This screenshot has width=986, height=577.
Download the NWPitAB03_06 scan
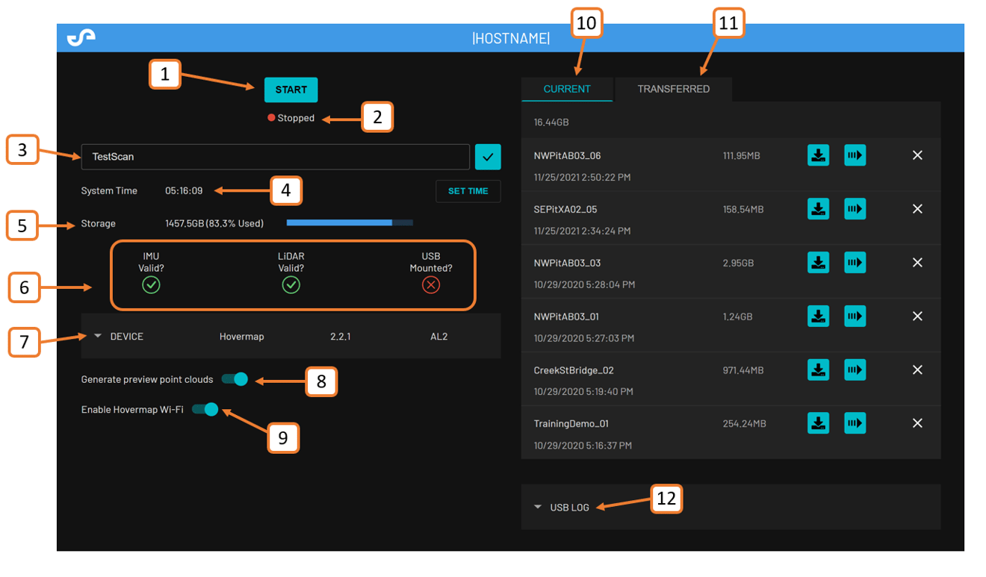coord(818,155)
